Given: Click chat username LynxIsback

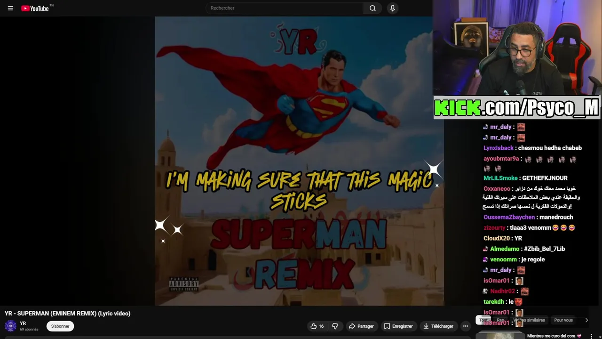Looking at the screenshot, I should [499, 148].
